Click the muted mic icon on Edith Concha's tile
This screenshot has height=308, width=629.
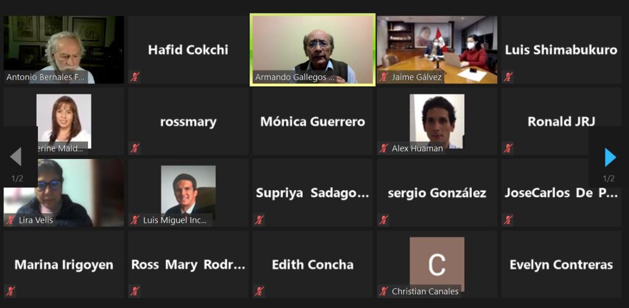(x=260, y=291)
